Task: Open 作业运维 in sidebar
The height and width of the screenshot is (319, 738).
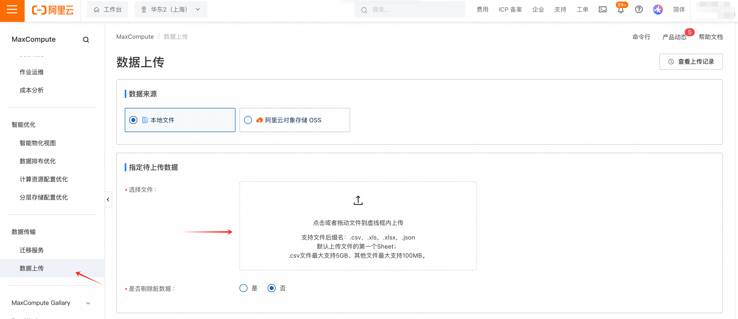Action: click(x=31, y=72)
